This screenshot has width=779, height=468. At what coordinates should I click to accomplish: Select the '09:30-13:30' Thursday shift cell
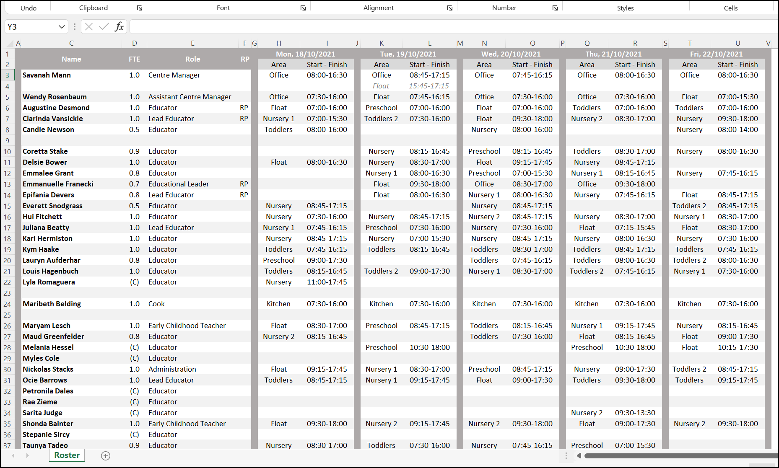(635, 413)
